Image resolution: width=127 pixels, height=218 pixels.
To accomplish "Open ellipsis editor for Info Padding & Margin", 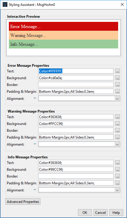I will 118,183.
